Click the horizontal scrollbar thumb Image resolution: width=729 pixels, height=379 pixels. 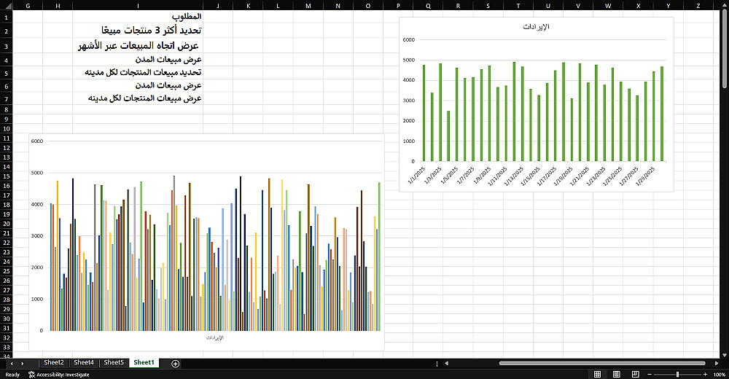(x=602, y=363)
